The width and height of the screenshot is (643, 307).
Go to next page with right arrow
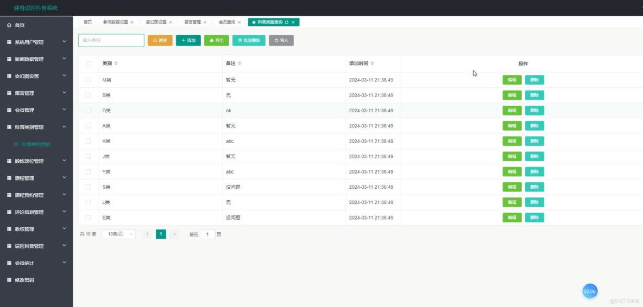click(175, 234)
